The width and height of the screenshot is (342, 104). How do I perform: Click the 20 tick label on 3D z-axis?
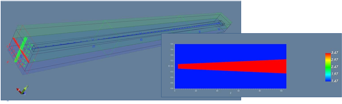(x=93, y=46)
